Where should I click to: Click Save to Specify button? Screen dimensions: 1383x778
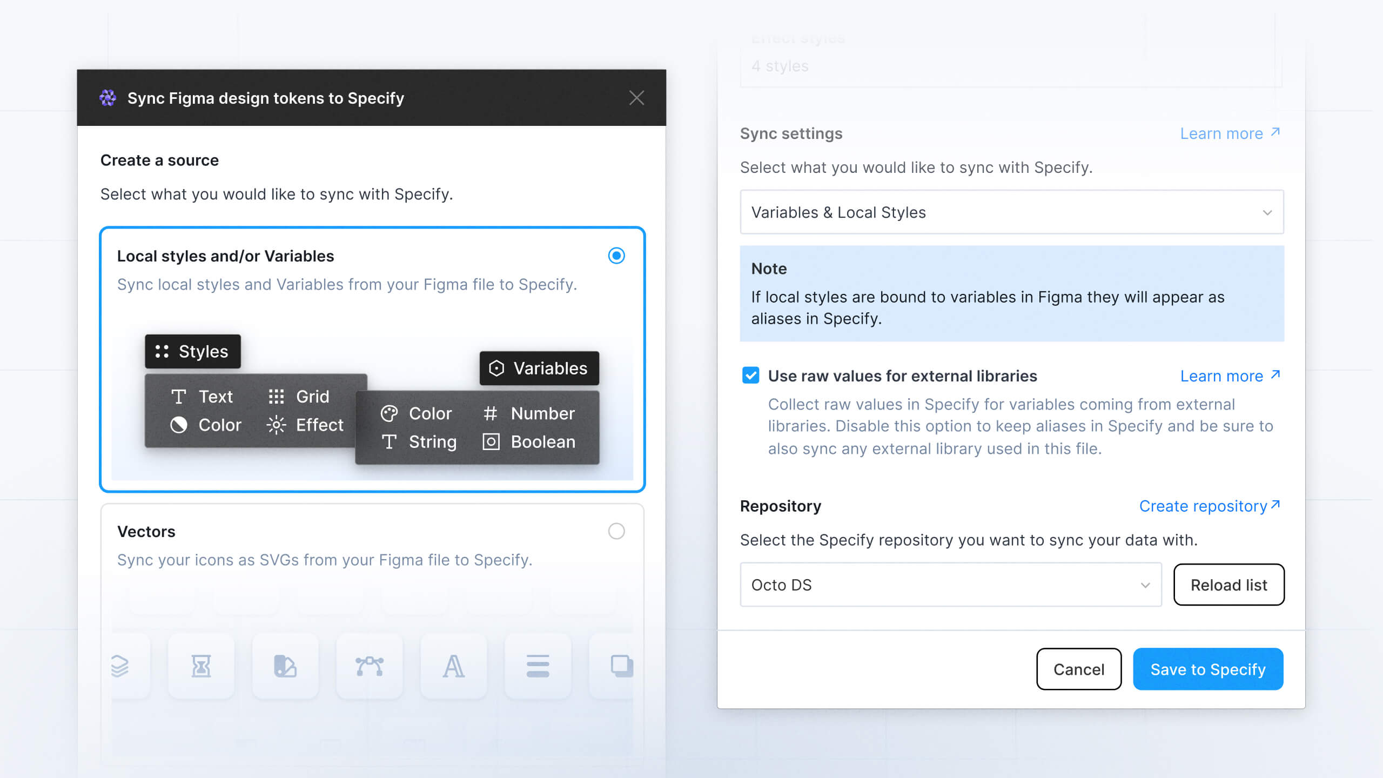(x=1208, y=669)
